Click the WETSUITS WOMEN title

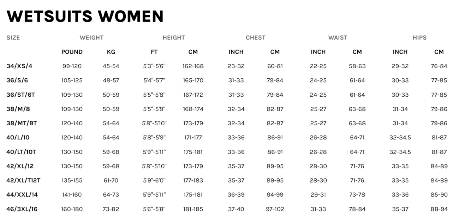pyautogui.click(x=85, y=16)
